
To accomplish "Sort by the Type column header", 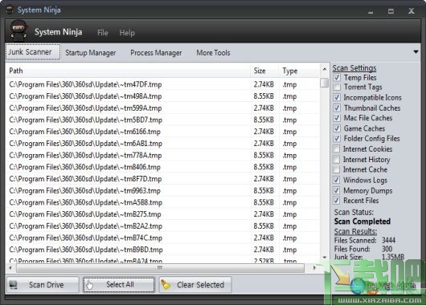I will tap(299, 71).
